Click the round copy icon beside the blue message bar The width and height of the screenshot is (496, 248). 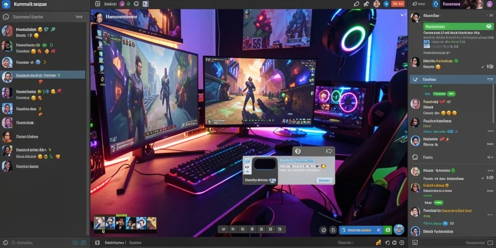(x=333, y=230)
